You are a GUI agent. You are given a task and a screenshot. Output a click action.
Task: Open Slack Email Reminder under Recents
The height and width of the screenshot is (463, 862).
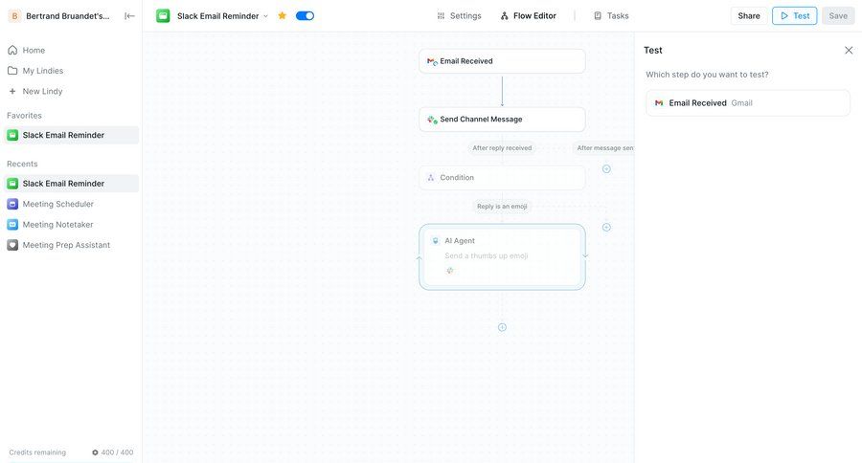(x=71, y=184)
